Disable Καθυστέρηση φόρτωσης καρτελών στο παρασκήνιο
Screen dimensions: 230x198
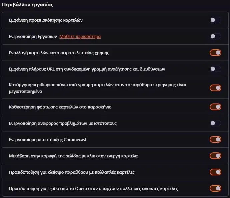215,107
